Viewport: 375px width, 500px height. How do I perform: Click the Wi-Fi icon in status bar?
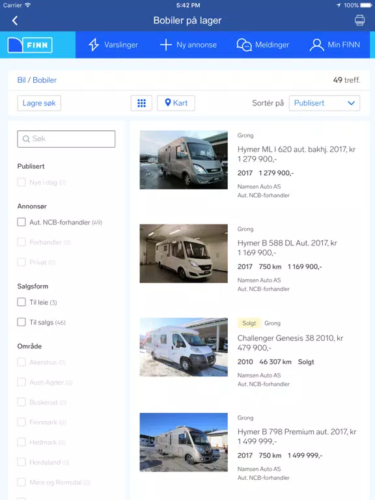28,5
